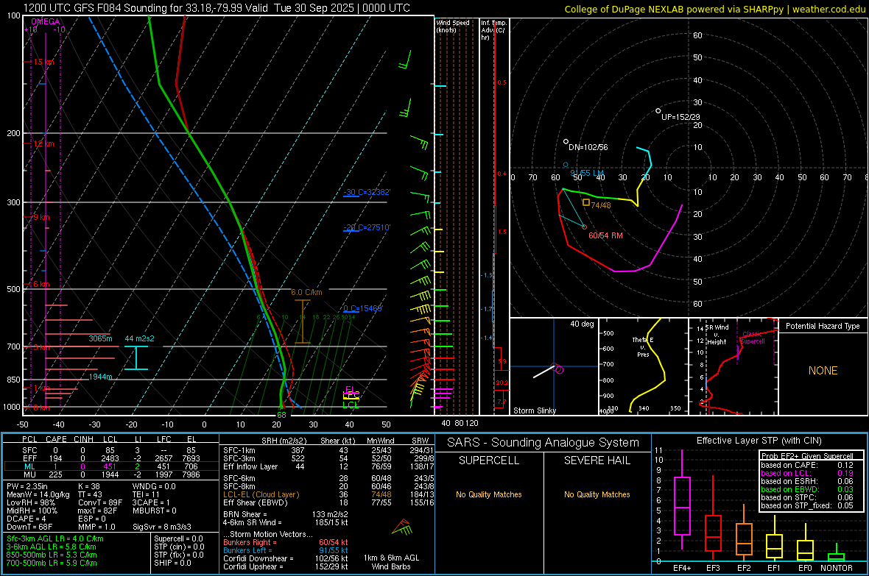The height and width of the screenshot is (576, 869).
Task: Click the ConvT = 89F value
Action: click(x=100, y=503)
